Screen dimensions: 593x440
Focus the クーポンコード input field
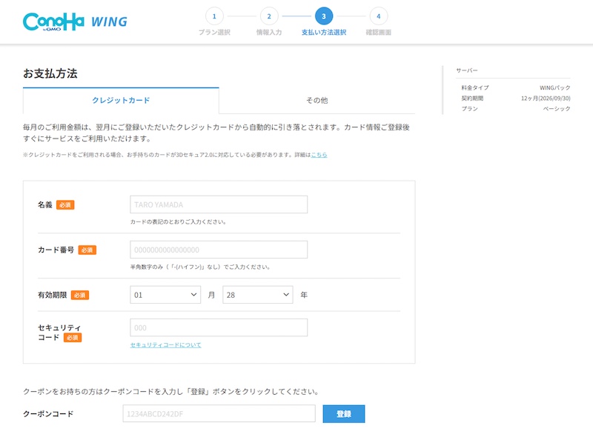[x=219, y=413]
